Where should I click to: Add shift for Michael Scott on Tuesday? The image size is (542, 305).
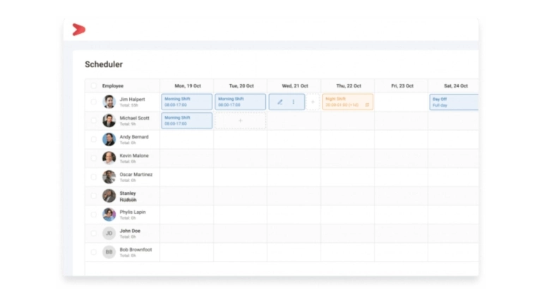point(240,121)
